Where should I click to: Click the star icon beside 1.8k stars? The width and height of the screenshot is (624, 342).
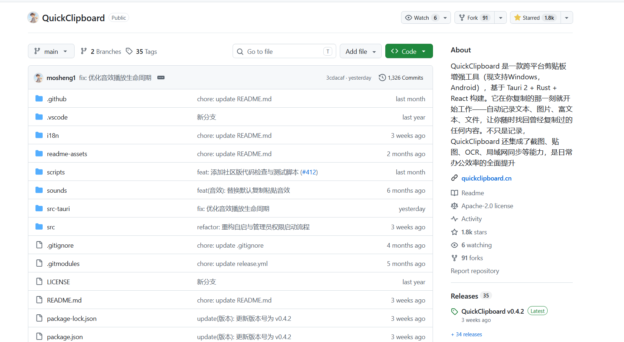tap(454, 232)
